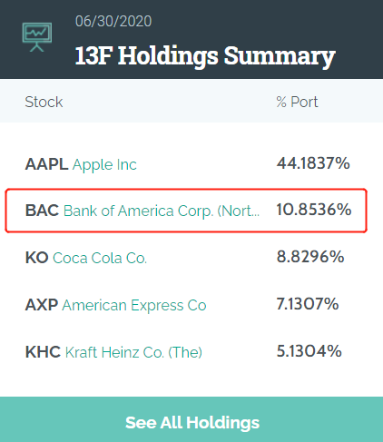
Task: Click Apple's 44.1837% portfolio value
Action: coord(313,163)
